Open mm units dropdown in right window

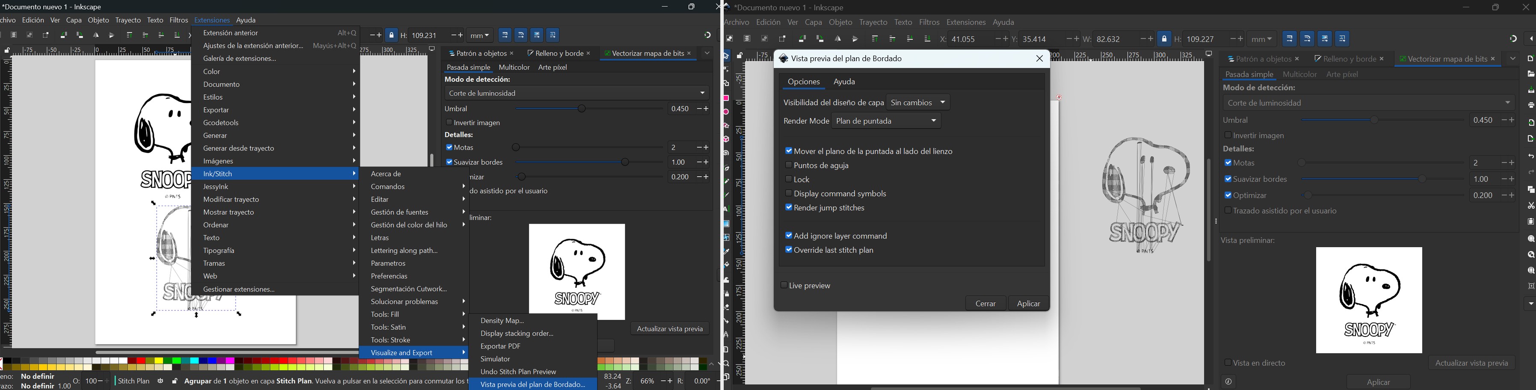(x=1262, y=39)
